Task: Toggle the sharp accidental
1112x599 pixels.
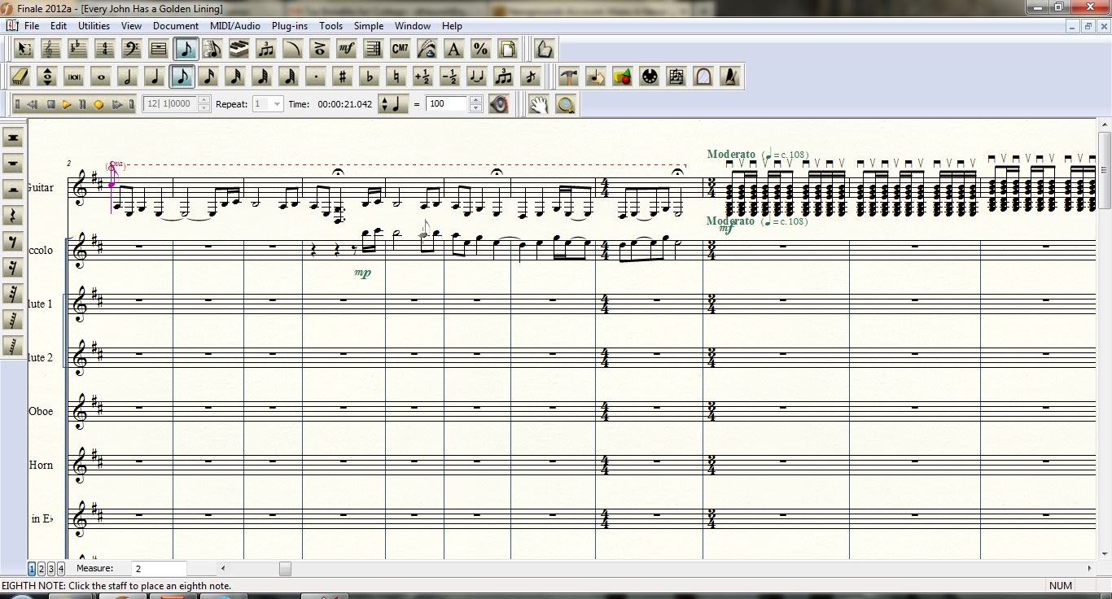Action: coord(343,77)
